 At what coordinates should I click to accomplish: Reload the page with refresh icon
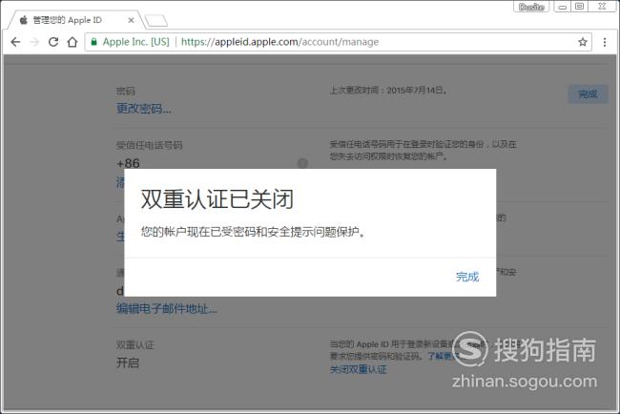53,42
